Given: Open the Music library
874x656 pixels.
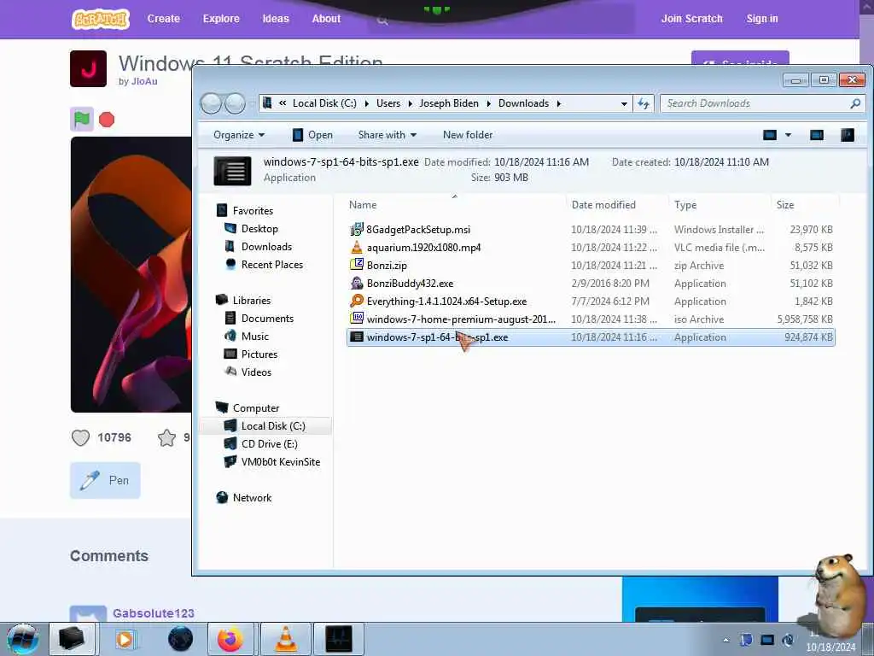Looking at the screenshot, I should tap(254, 336).
